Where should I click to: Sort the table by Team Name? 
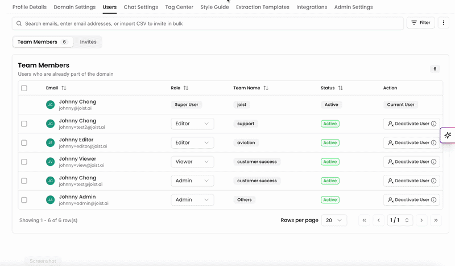point(266,88)
